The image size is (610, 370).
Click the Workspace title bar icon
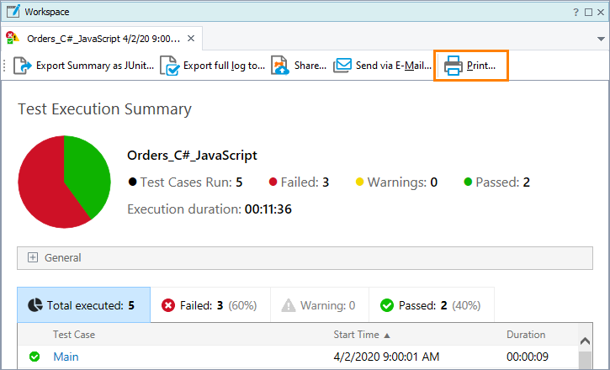coord(13,12)
